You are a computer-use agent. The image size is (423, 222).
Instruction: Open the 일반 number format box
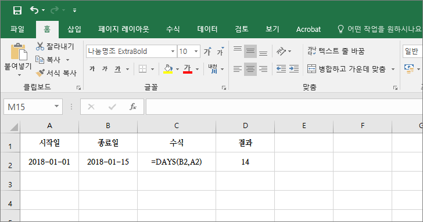coord(413,51)
